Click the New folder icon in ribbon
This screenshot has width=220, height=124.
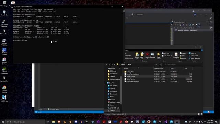(x=159, y=56)
